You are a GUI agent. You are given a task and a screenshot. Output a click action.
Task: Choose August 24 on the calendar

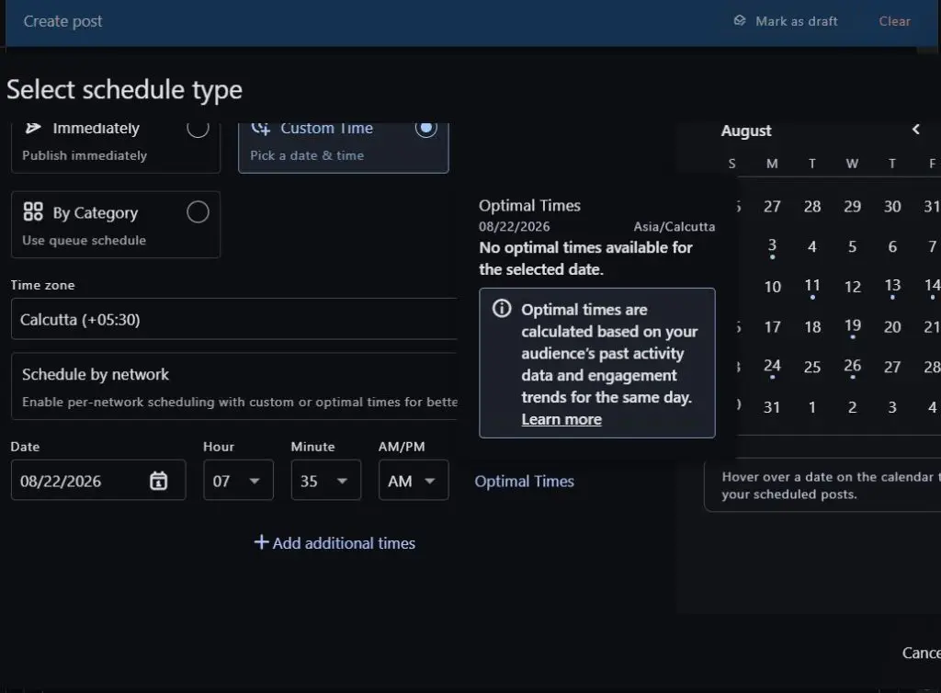tap(772, 367)
